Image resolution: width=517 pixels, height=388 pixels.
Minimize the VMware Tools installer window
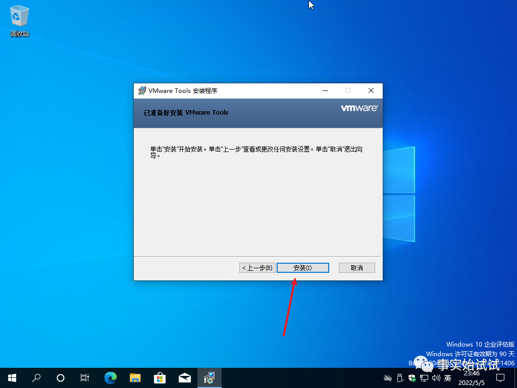click(x=325, y=90)
